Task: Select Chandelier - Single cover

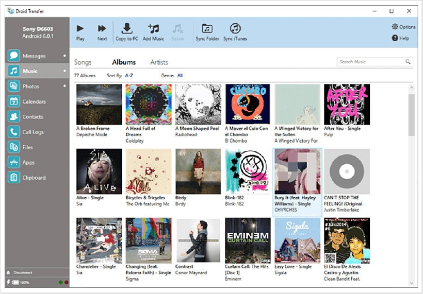Action: coord(99,240)
